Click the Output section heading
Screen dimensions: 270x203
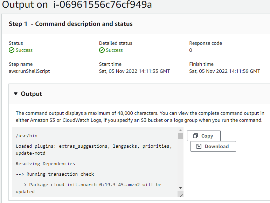[x=31, y=94]
